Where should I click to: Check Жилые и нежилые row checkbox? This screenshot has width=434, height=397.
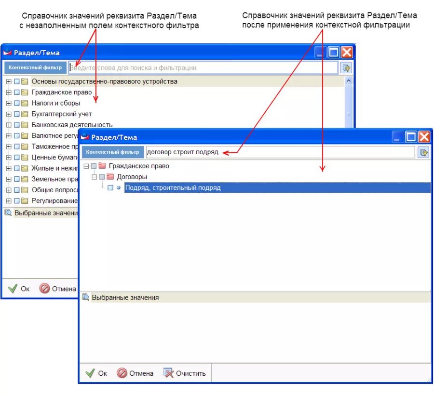tap(16, 168)
